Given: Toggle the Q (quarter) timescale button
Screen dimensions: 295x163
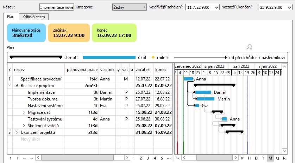Looking at the screenshot, I should (x=277, y=158).
